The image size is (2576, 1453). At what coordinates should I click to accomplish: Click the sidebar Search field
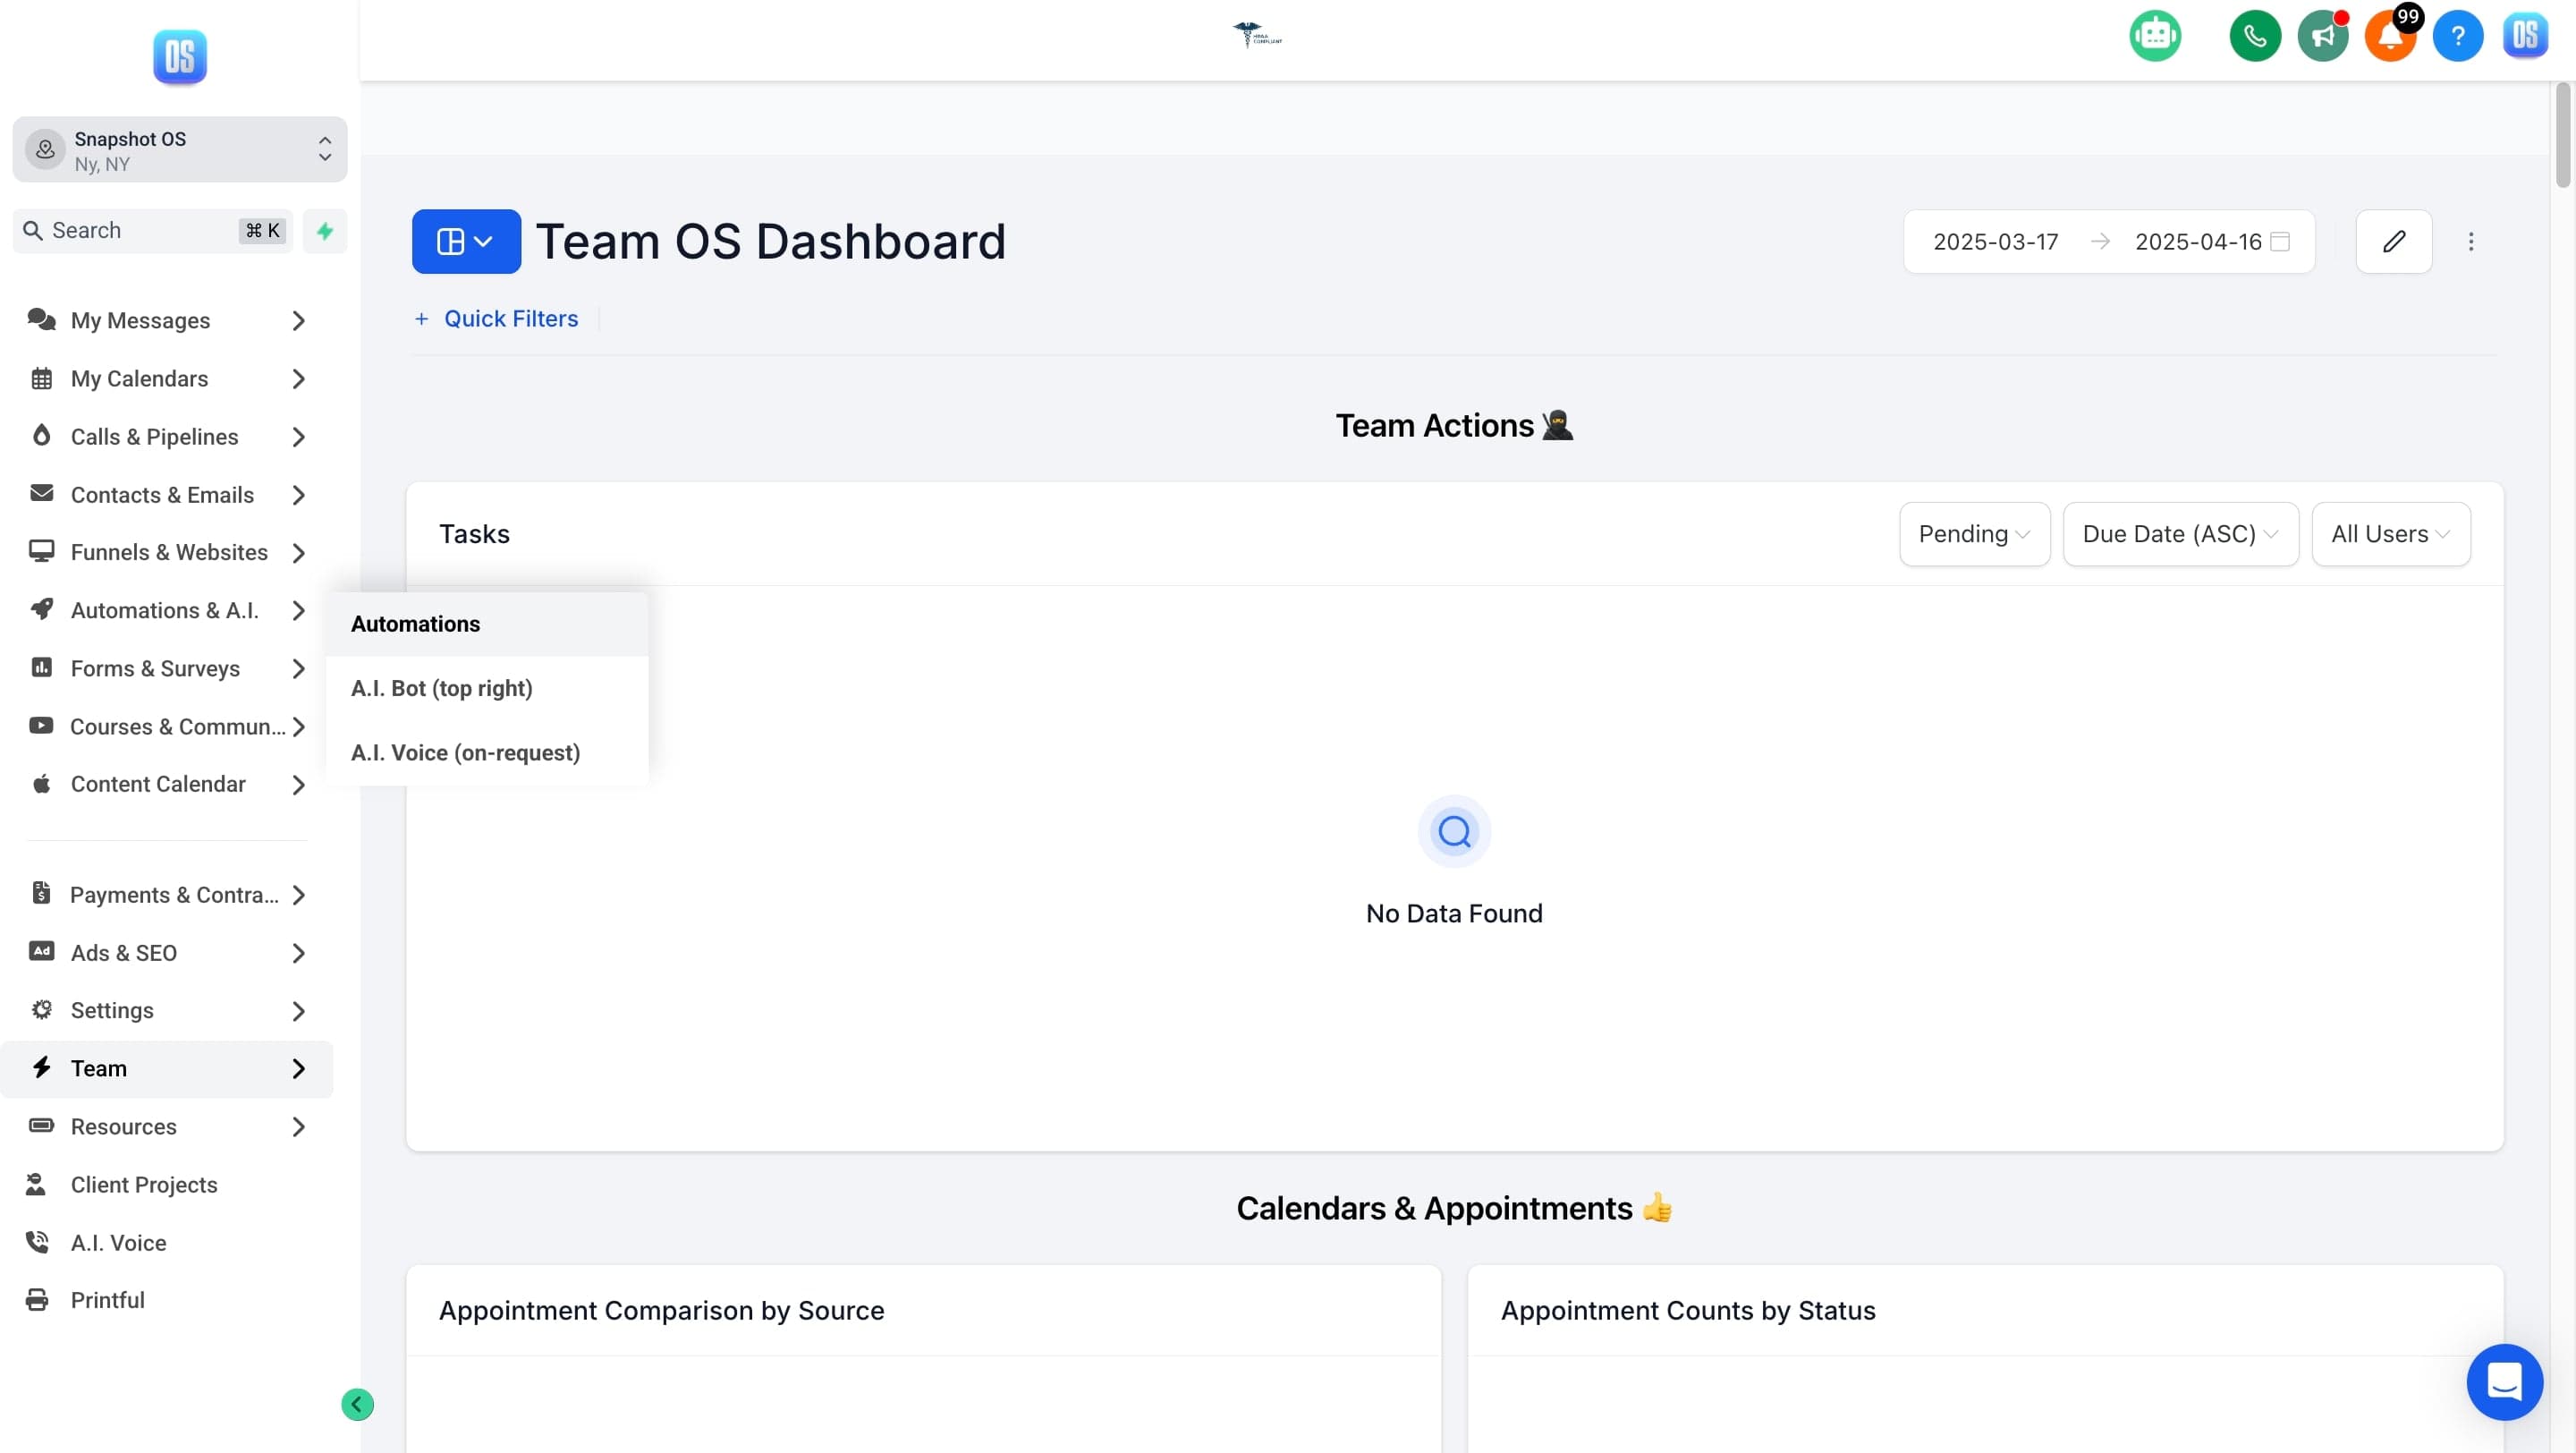pyautogui.click(x=152, y=231)
